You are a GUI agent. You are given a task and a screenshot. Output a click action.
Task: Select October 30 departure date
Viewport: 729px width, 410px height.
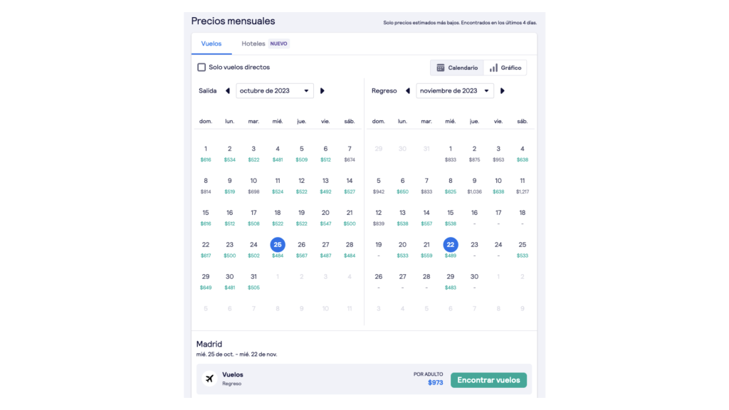click(x=230, y=281)
